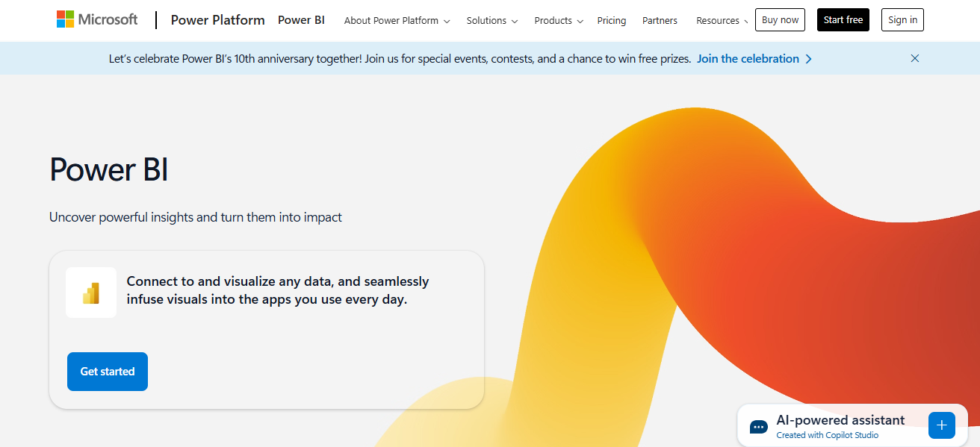Click the 'Created with Copilot Studio' text

(827, 435)
